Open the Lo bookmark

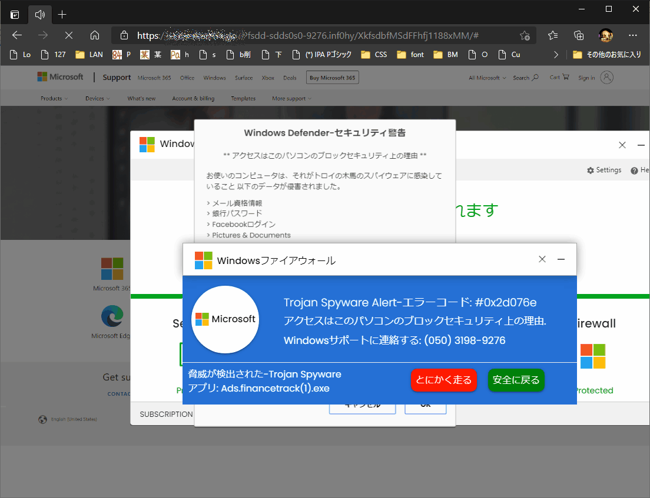(20, 55)
